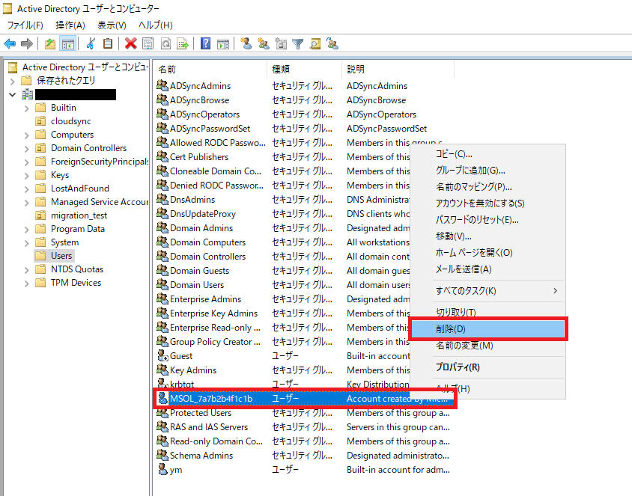632x496 pixels.
Task: Expand the 保存されたクエリ node
Action: pyautogui.click(x=12, y=82)
